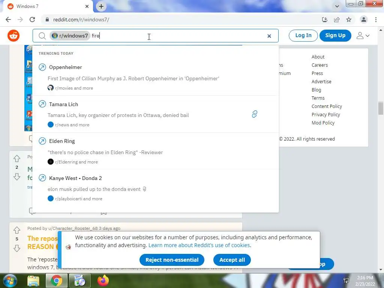384x288 pixels.
Task: Open the Chrome profile avatar icon
Action: point(364,19)
